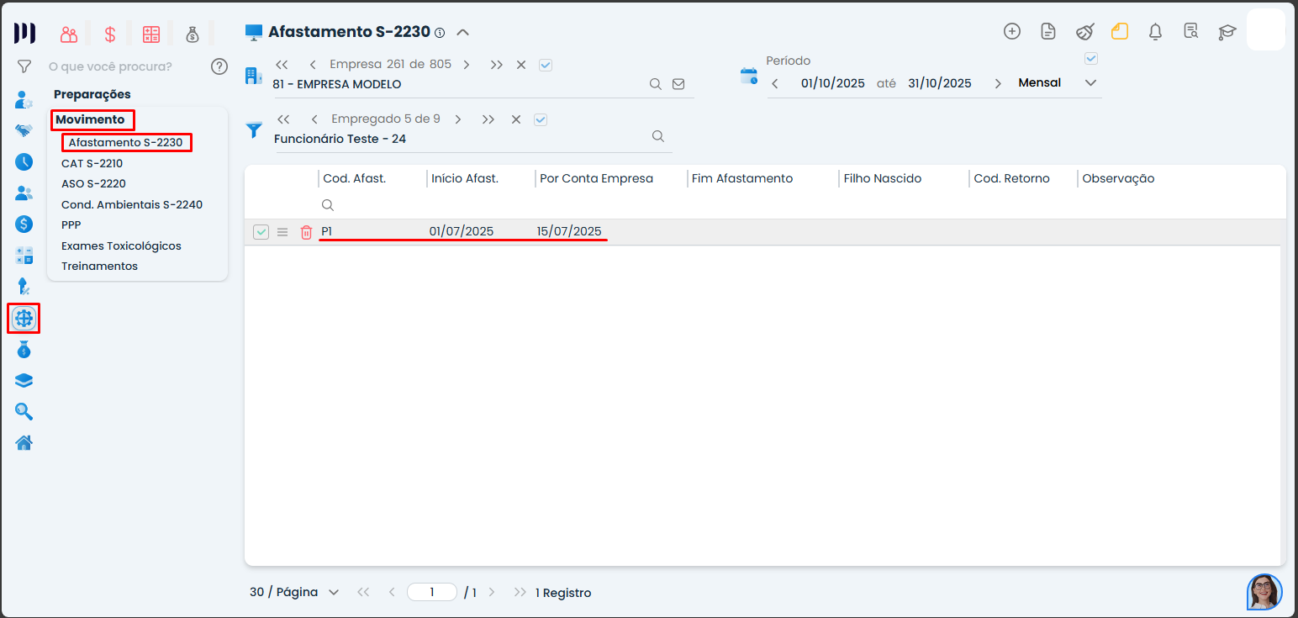1298x618 pixels.
Task: Collapse the header with chevron beside Afastamento S-2230
Action: coord(462,33)
